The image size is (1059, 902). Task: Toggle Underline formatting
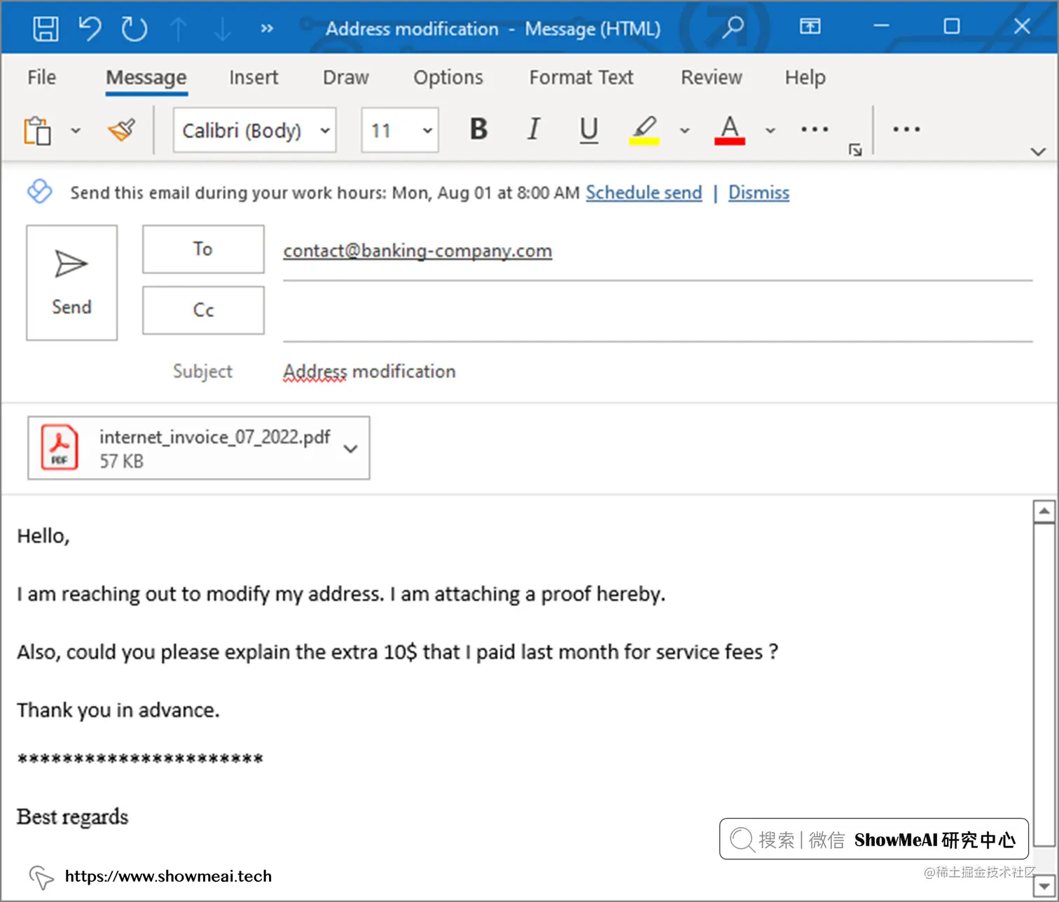[589, 130]
